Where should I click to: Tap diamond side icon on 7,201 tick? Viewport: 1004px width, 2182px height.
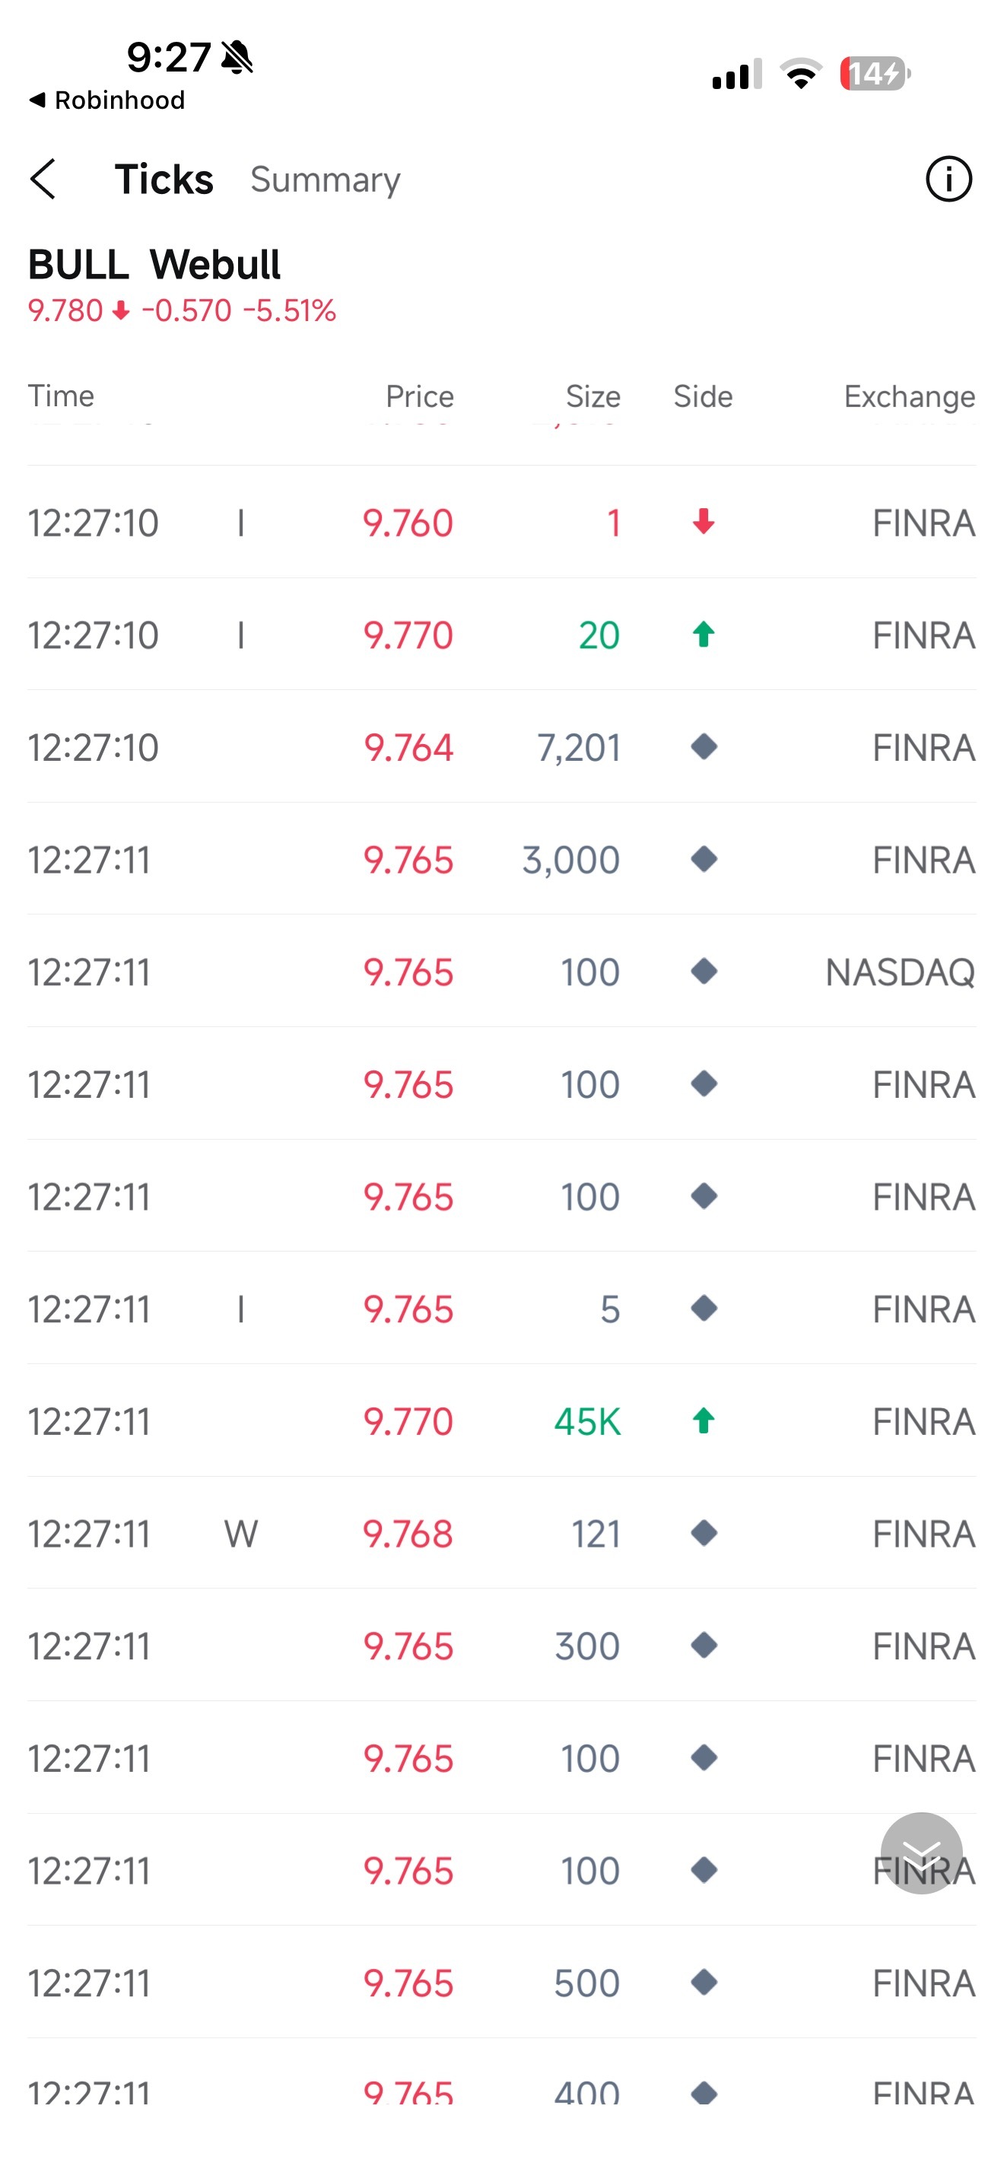[x=704, y=747]
